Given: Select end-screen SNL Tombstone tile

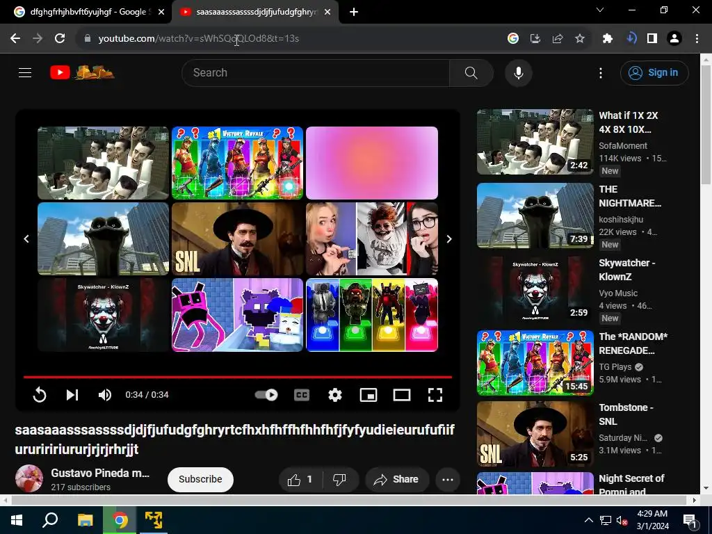Looking at the screenshot, I should click(238, 239).
